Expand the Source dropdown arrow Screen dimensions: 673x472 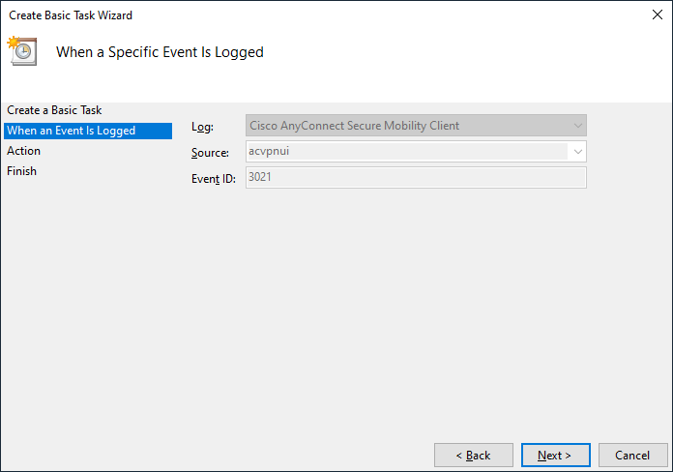point(577,152)
